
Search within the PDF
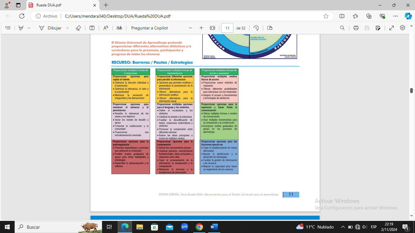click(x=342, y=28)
